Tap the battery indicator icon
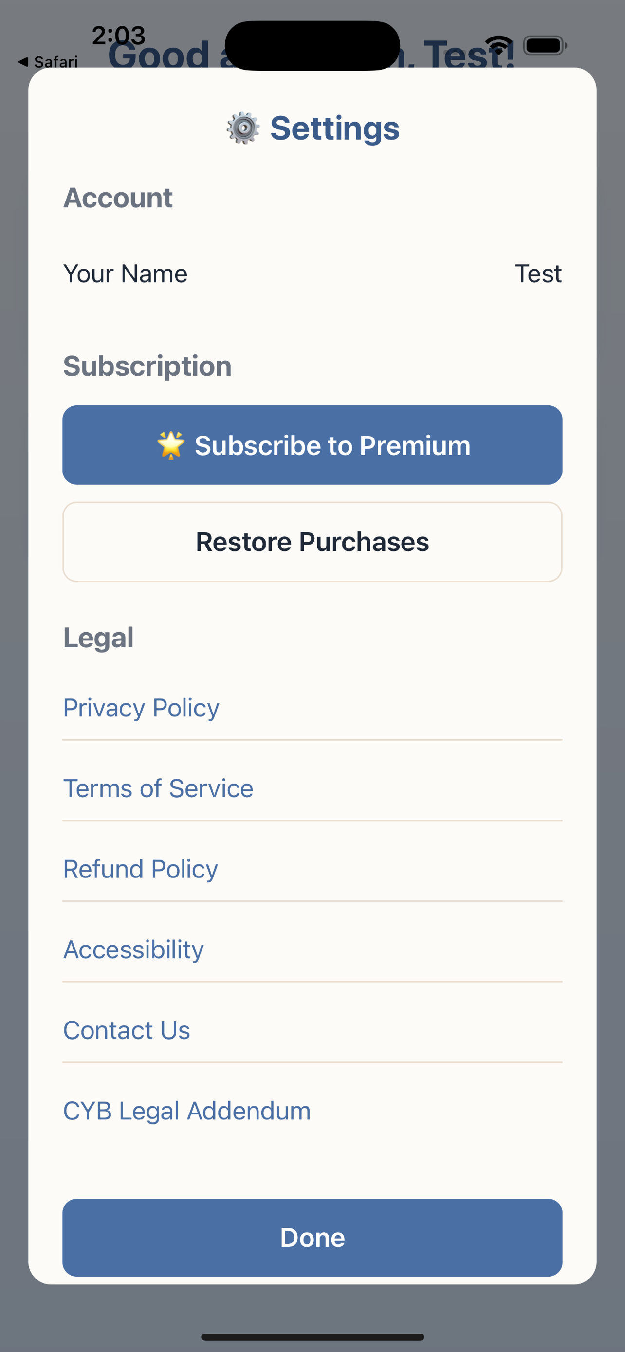The image size is (625, 1352). [x=545, y=46]
